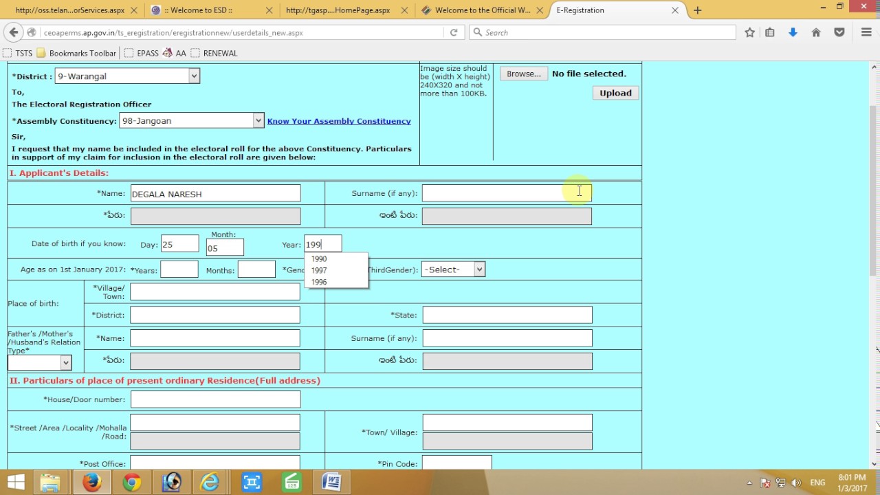Click the House/Door number input field

(x=215, y=399)
